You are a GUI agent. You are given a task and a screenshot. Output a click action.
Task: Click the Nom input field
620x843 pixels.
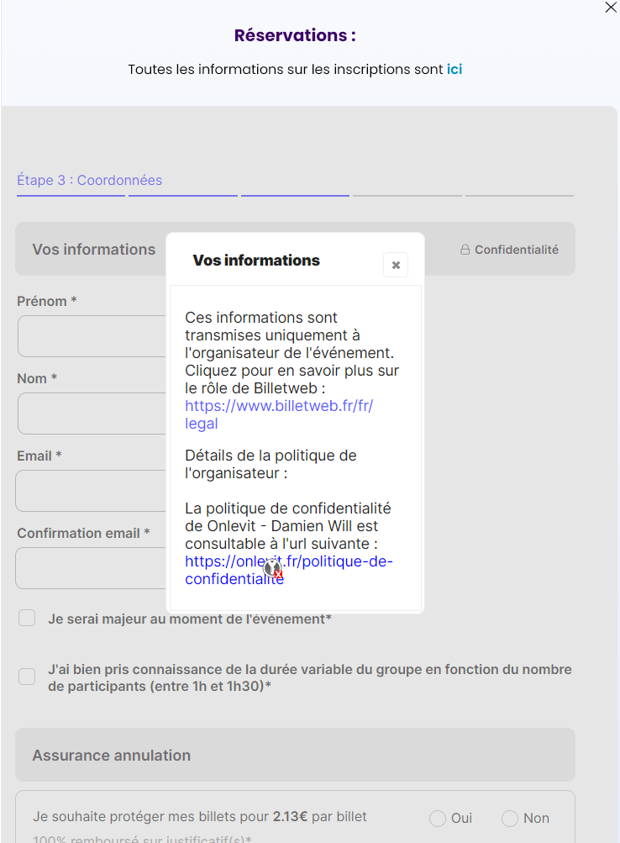(x=92, y=414)
